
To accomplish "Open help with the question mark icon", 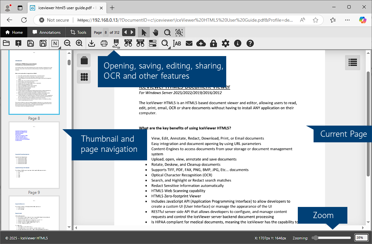I will tap(250, 43).
